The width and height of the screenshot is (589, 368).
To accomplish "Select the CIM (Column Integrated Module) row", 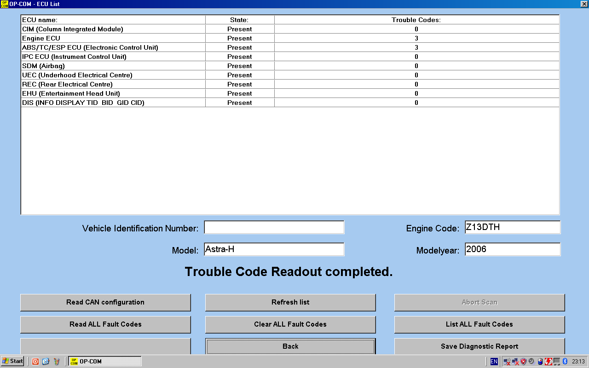I will 290,29.
